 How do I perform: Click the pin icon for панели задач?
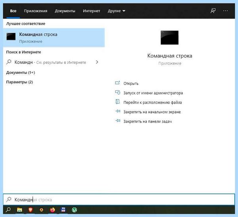click(x=118, y=121)
